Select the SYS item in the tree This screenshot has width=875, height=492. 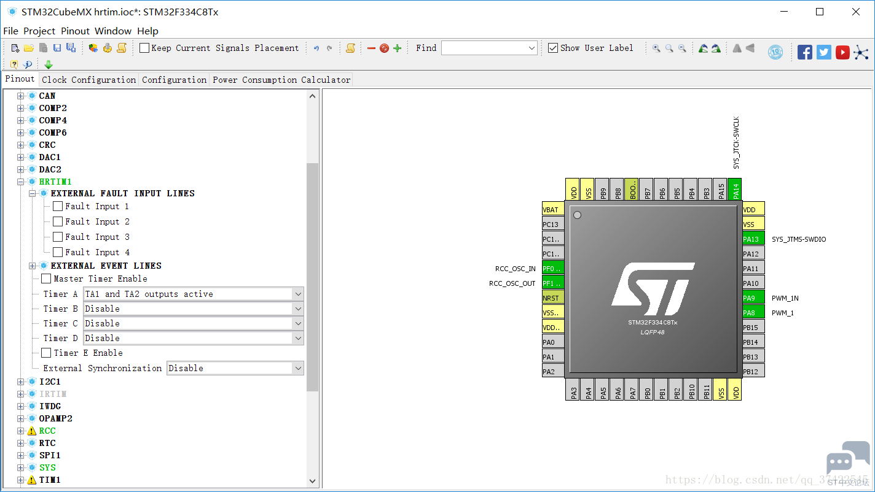(x=47, y=467)
